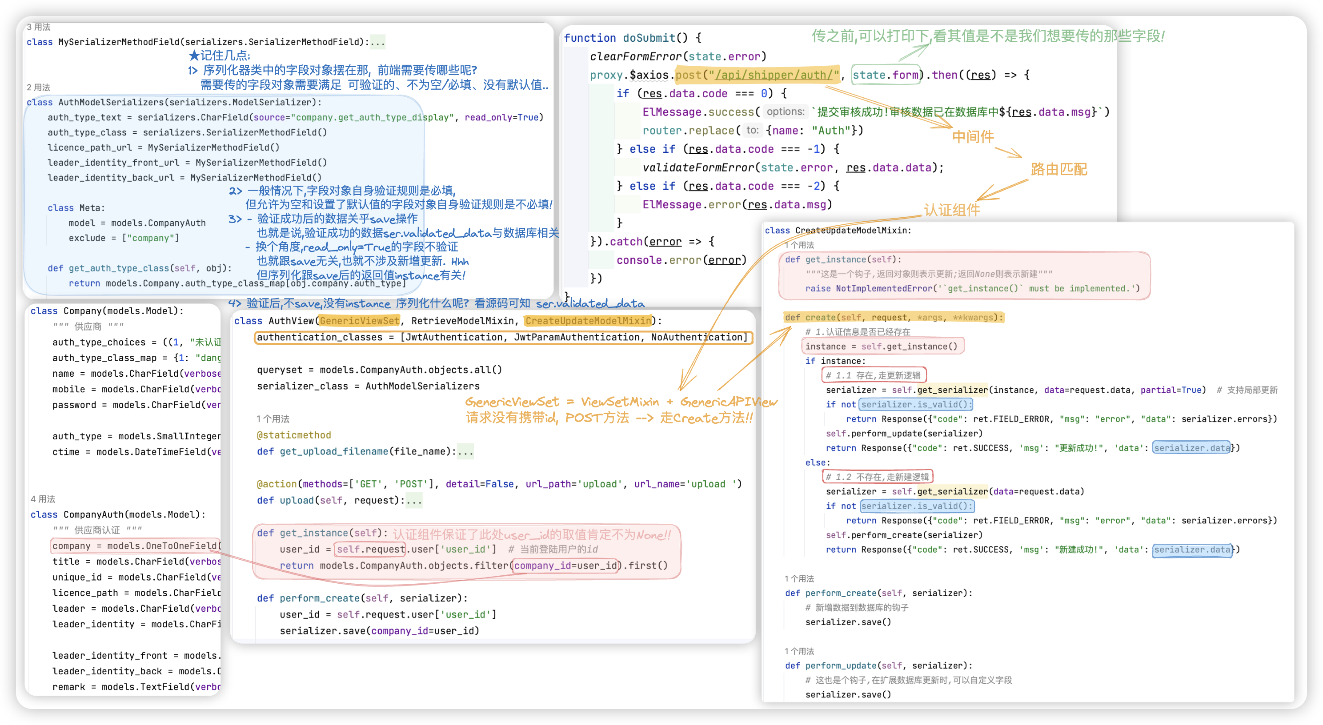Click the green-boxed state.form argument
The height and width of the screenshot is (725, 1323).
click(885, 76)
